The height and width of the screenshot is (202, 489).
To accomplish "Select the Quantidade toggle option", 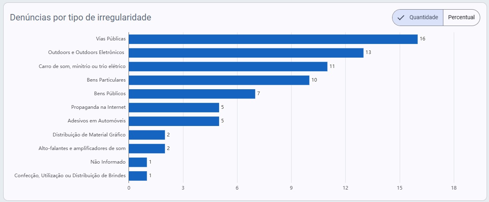I will coord(418,18).
